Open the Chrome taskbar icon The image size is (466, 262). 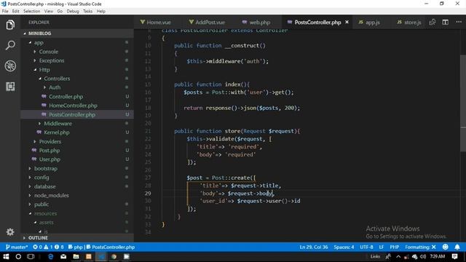[114, 256]
